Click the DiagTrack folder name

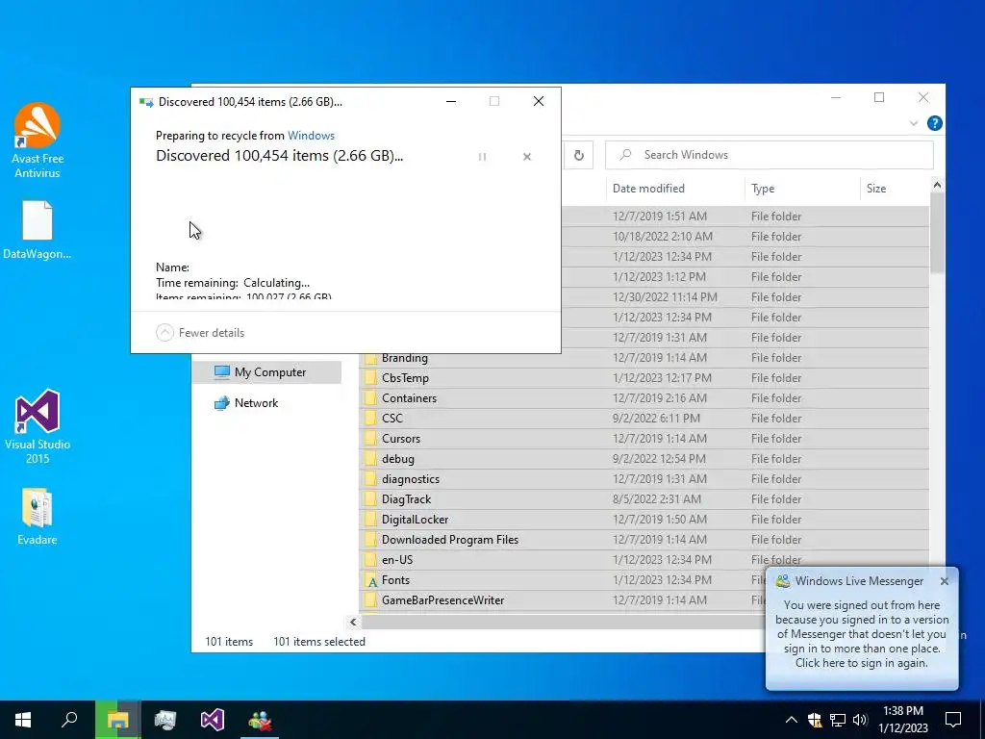click(x=407, y=499)
